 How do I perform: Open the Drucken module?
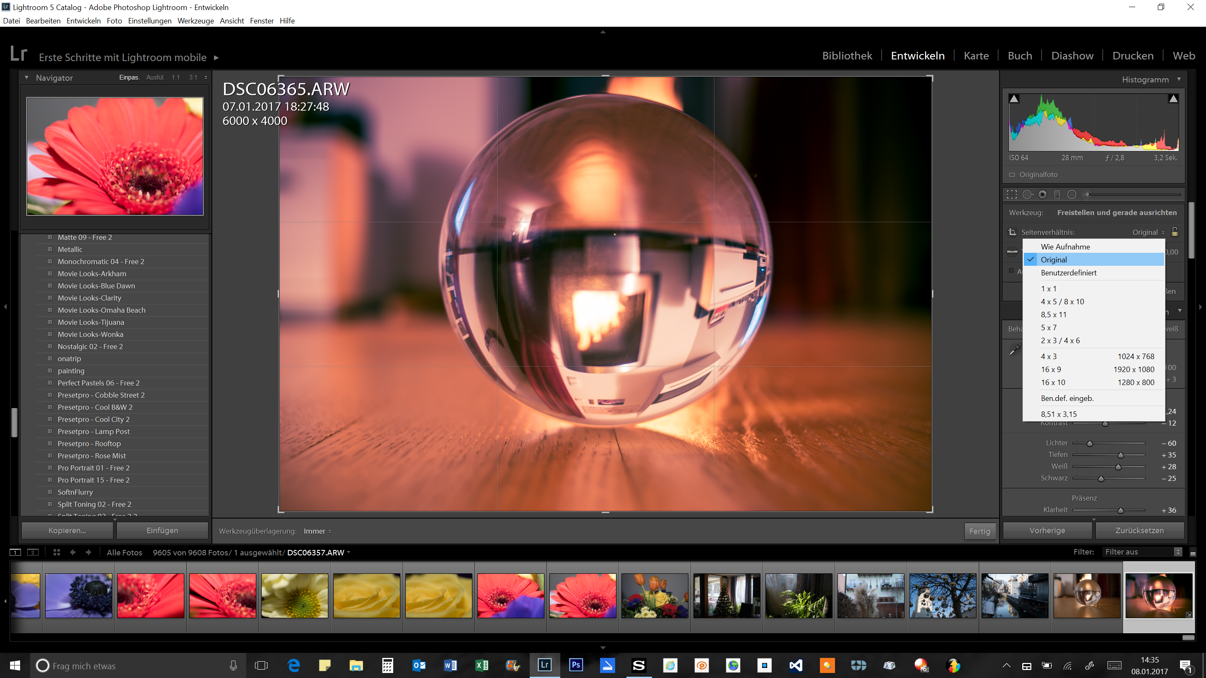pyautogui.click(x=1133, y=56)
